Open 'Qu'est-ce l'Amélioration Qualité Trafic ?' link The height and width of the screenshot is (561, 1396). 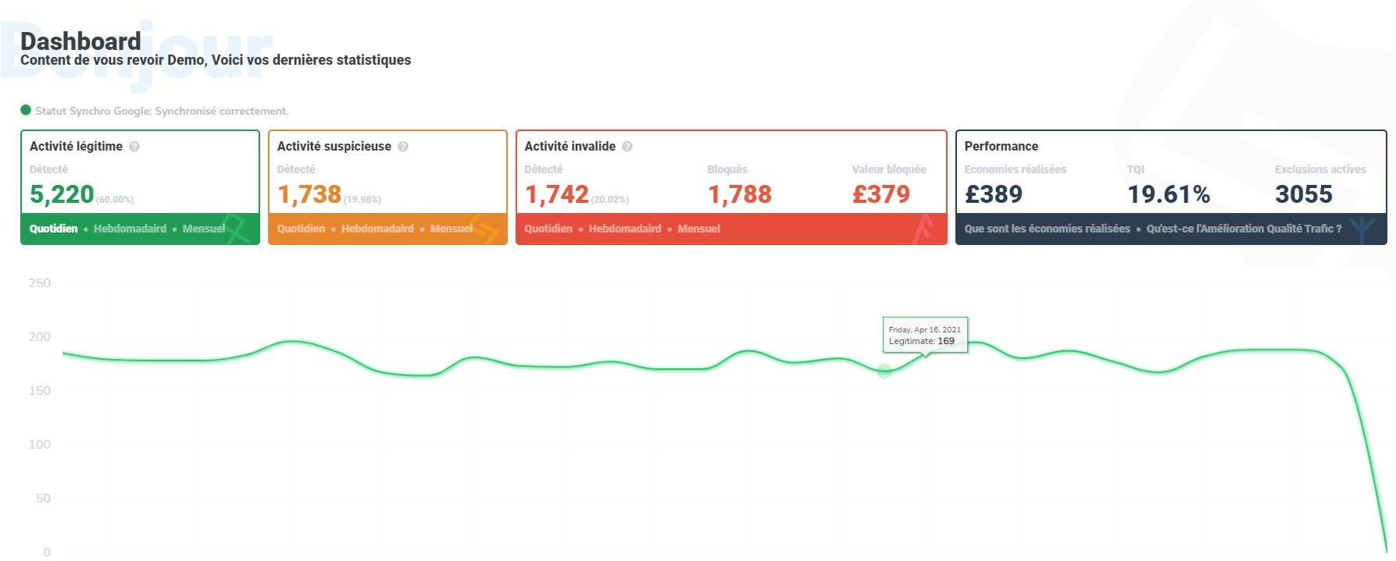click(1244, 229)
